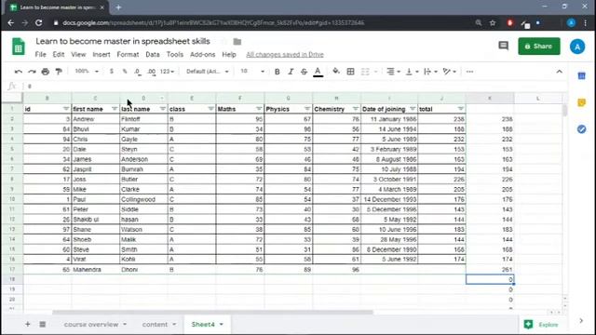The image size is (596, 335).
Task: Open filter for total column
Action: 461,109
